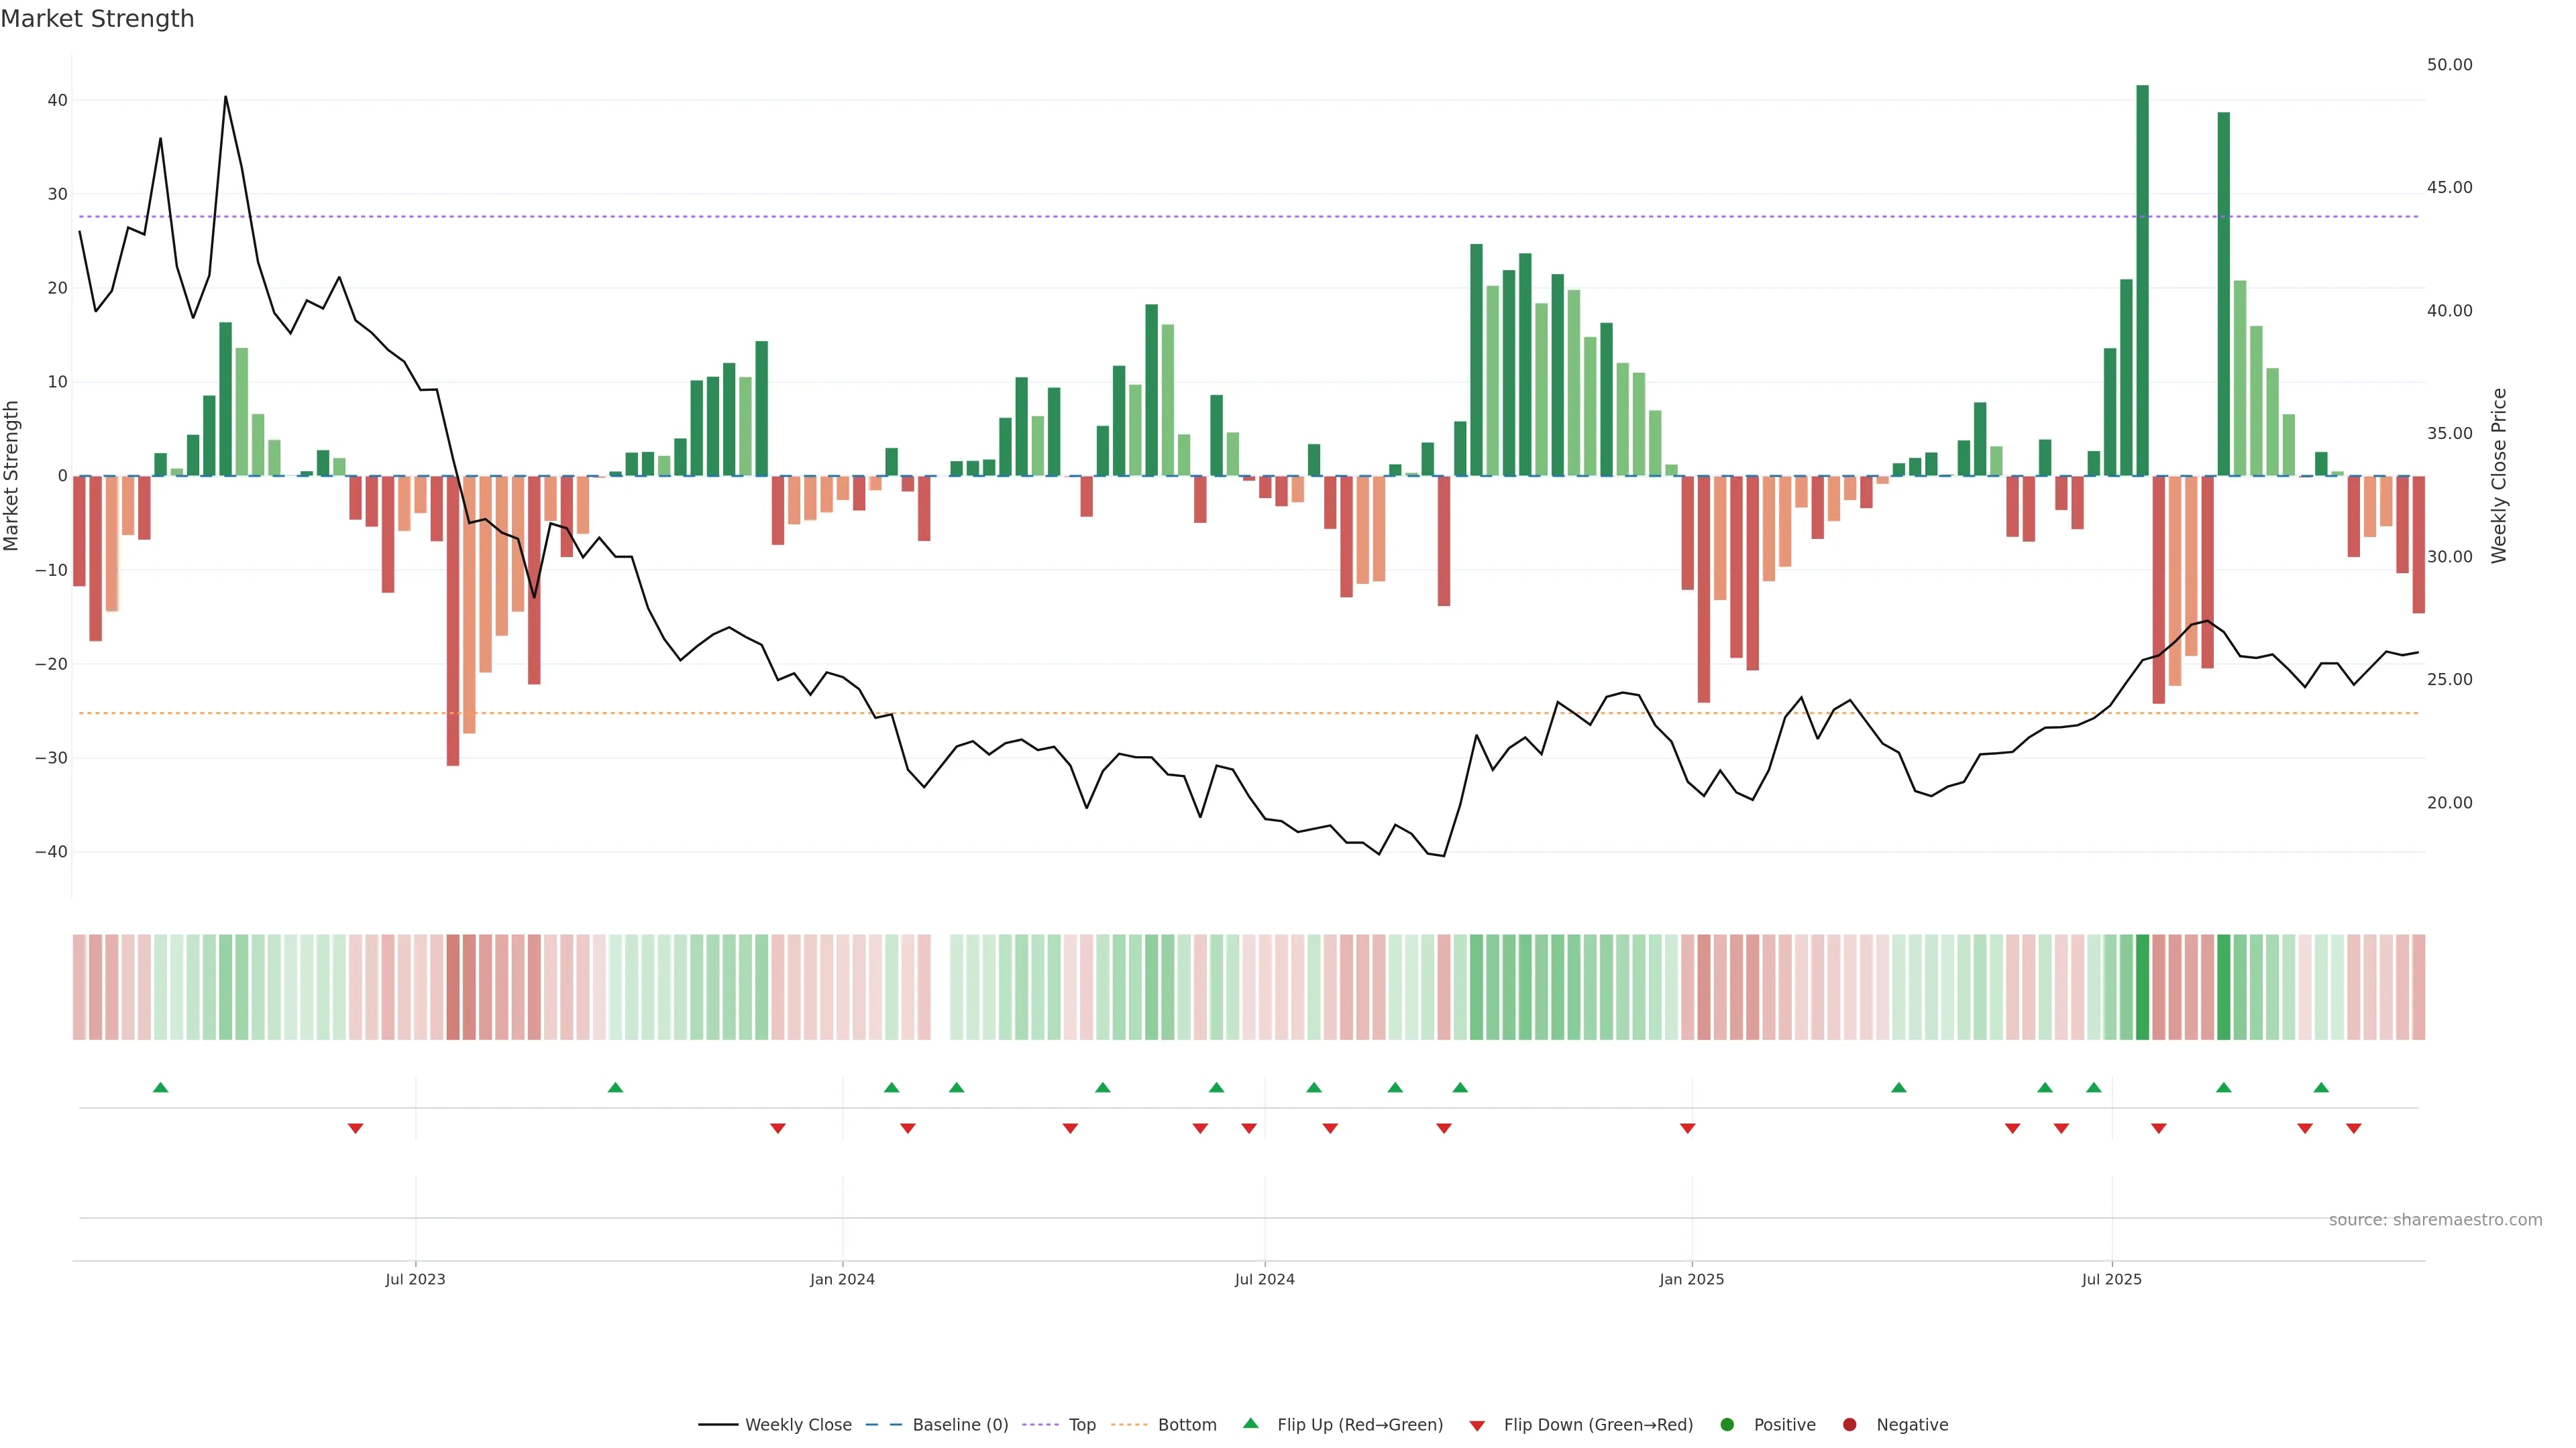Click the Jul 2025 x-axis label
The width and height of the screenshot is (2576, 1448).
(2111, 1279)
